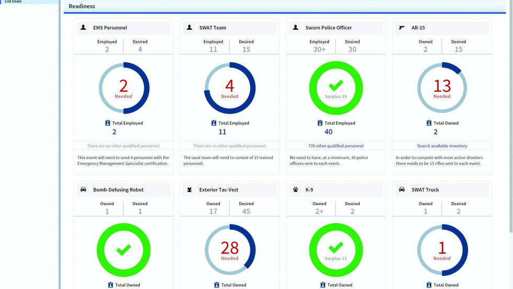Click the vehicle icon beside SWAT Truck
The height and width of the screenshot is (289, 513).
[402, 190]
